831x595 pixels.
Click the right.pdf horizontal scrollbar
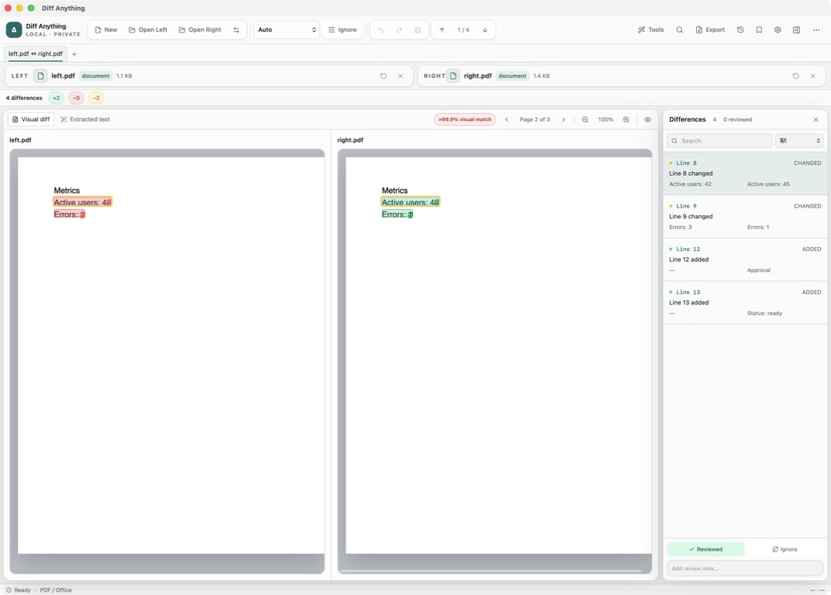coord(490,571)
